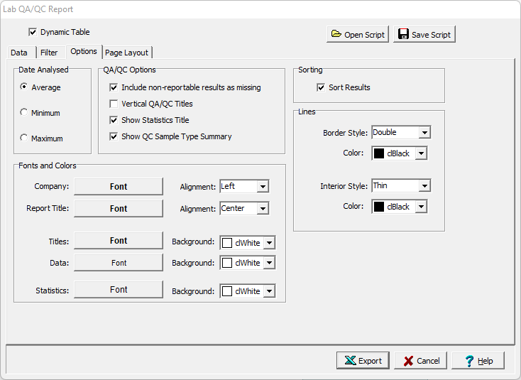Uncheck the Sort Results option

tap(321, 87)
